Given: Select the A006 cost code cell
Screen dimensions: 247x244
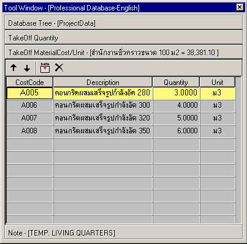Looking at the screenshot, I should [30, 106].
